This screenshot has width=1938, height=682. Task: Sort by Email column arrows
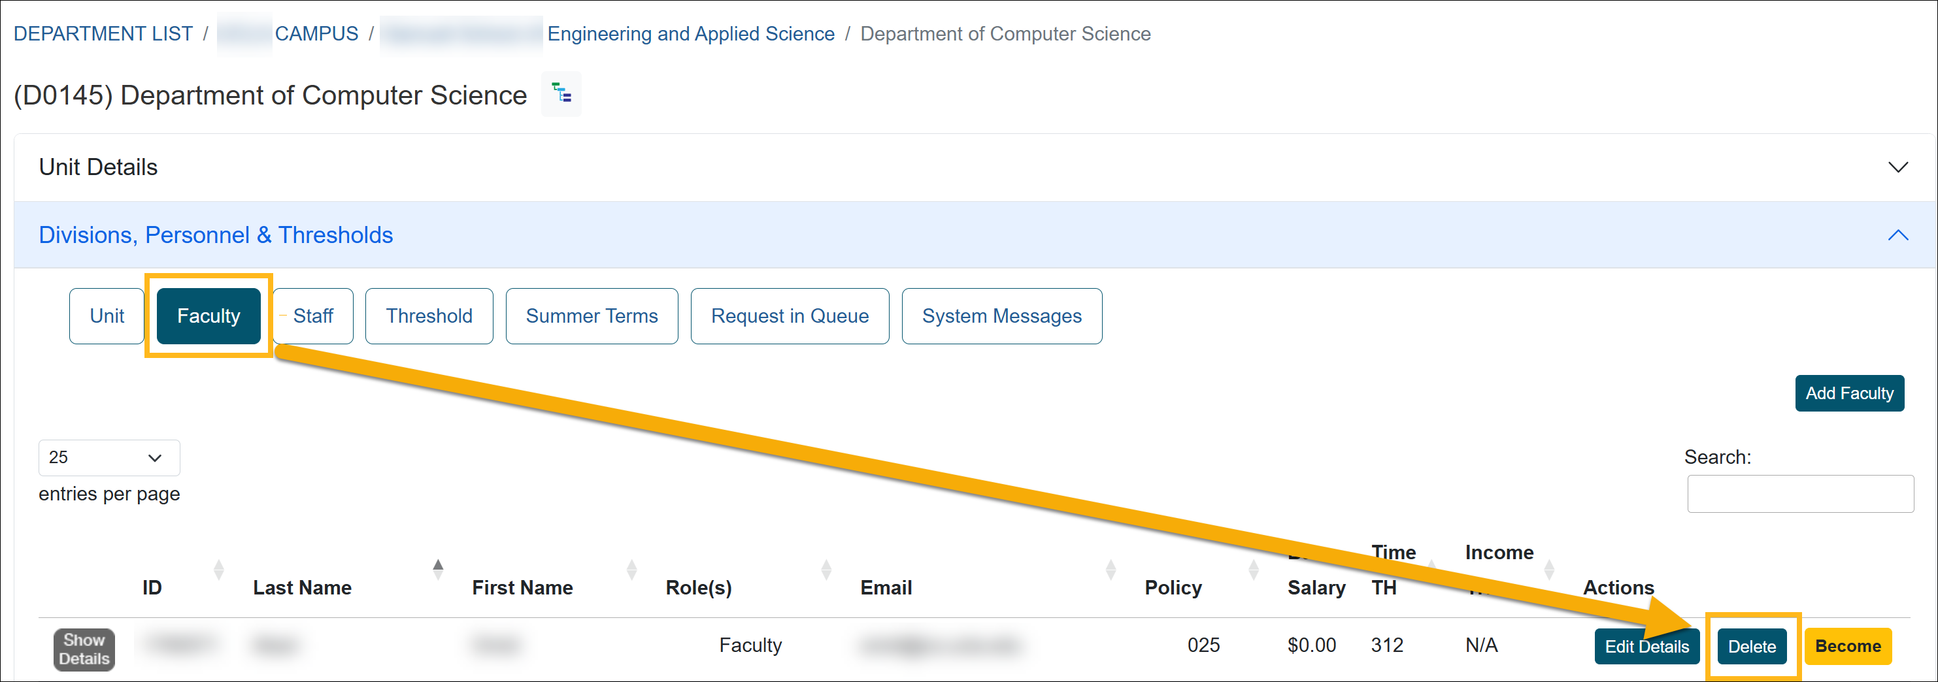tap(1111, 569)
